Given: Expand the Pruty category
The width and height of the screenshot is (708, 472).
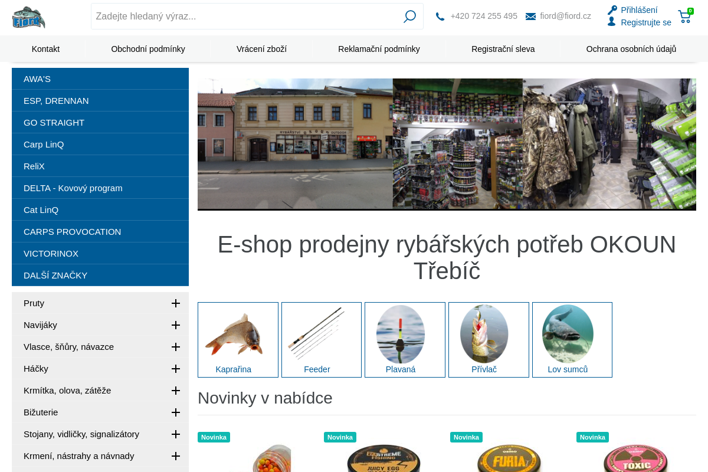Looking at the screenshot, I should pos(175,303).
